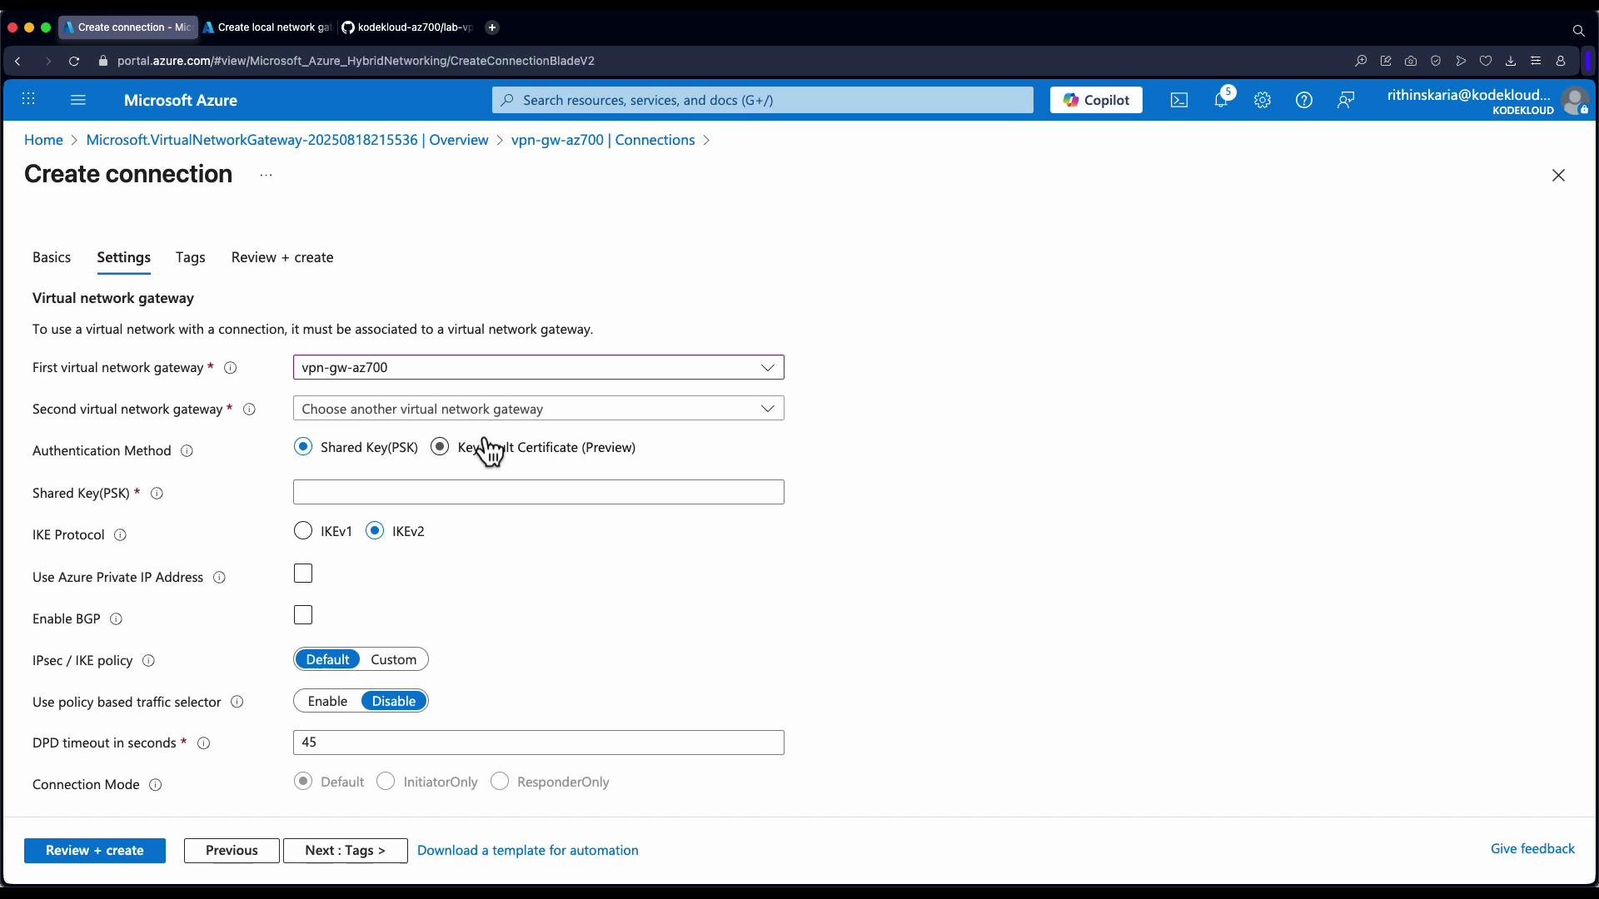This screenshot has height=899, width=1599.
Task: Switch to the Basics tab
Action: pos(52,257)
